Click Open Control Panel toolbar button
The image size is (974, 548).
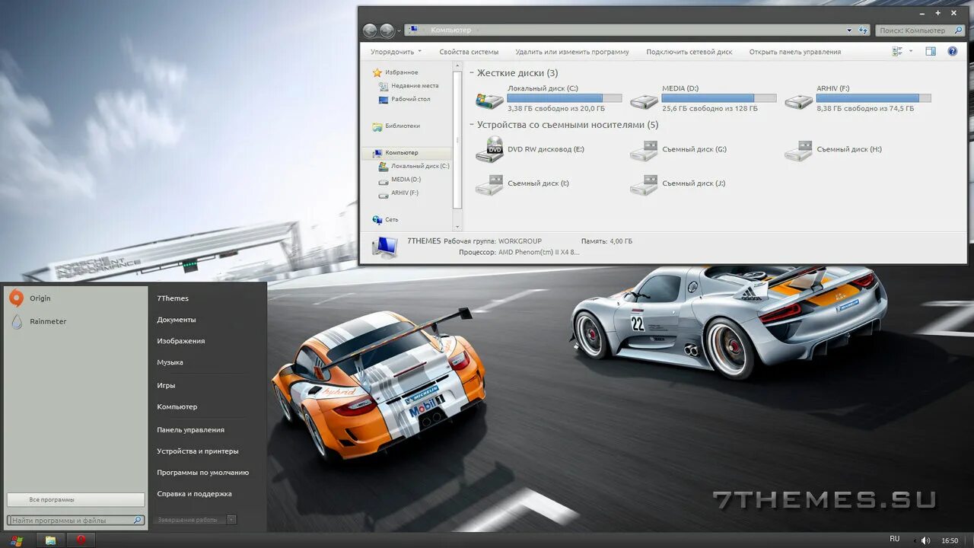click(x=795, y=52)
